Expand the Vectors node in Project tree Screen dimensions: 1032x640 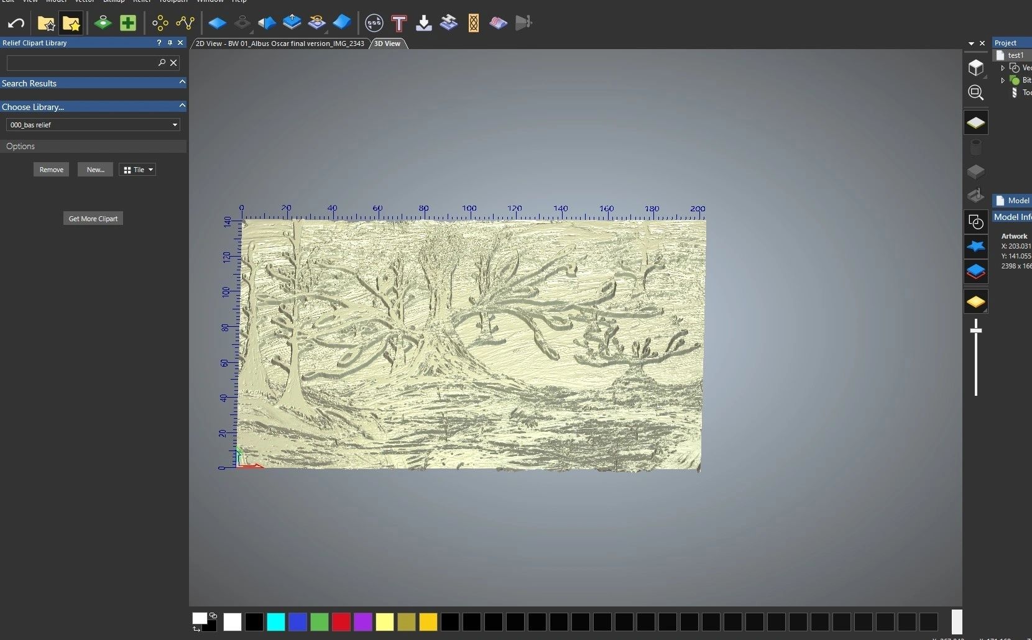(1003, 68)
